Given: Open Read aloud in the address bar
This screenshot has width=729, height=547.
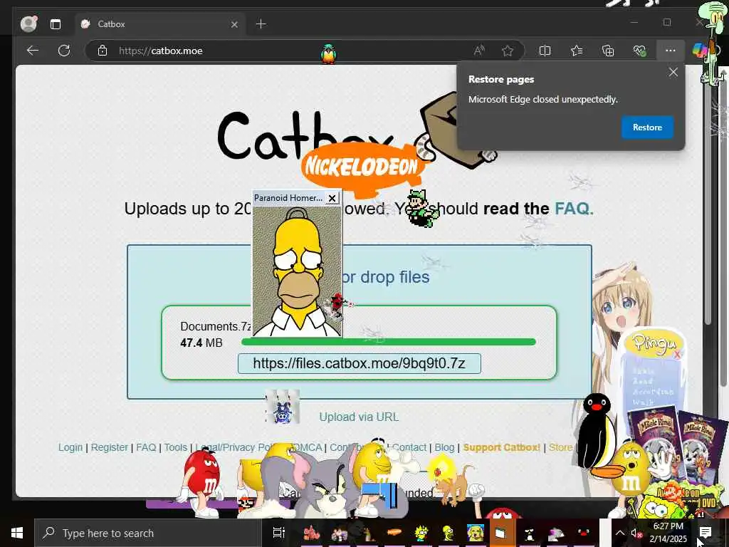Looking at the screenshot, I should pos(479,51).
